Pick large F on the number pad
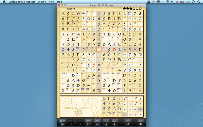The image size is (203, 127). click(x=119, y=114)
